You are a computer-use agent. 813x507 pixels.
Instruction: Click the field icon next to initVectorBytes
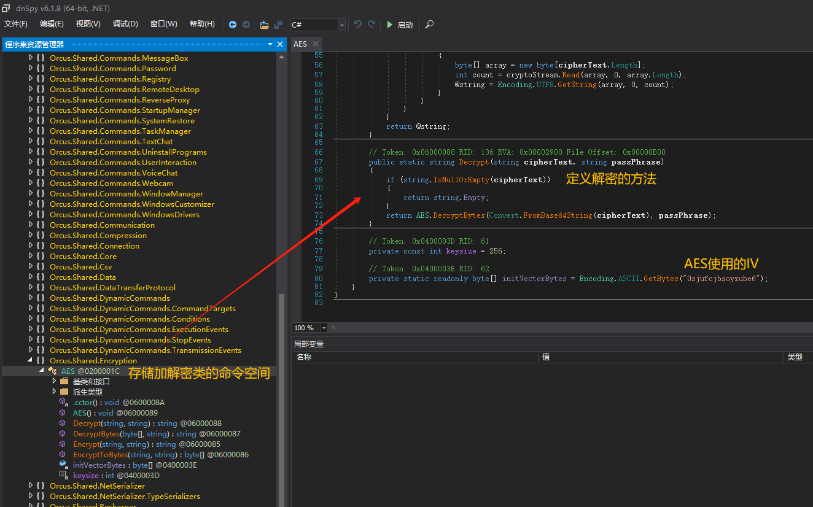coord(63,465)
